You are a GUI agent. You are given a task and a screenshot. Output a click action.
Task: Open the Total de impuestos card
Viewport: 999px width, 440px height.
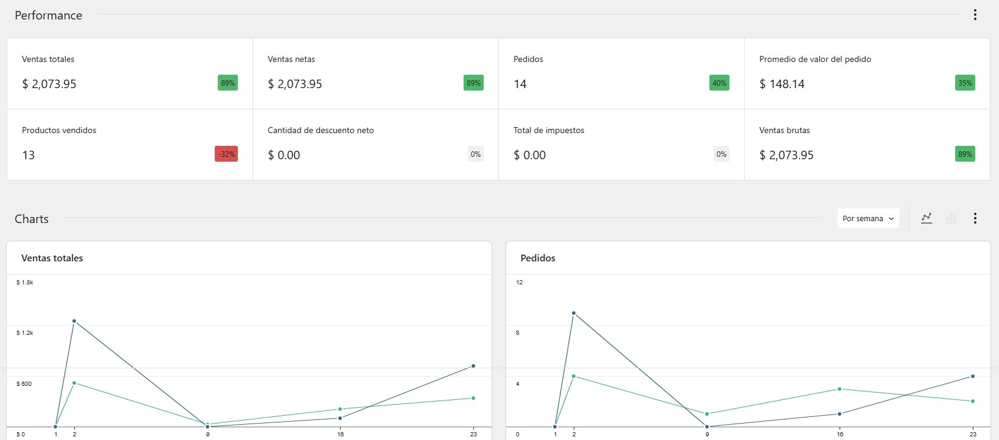click(x=621, y=145)
